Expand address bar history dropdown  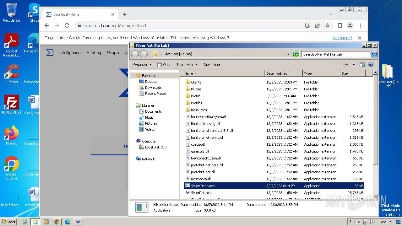tap(288, 54)
